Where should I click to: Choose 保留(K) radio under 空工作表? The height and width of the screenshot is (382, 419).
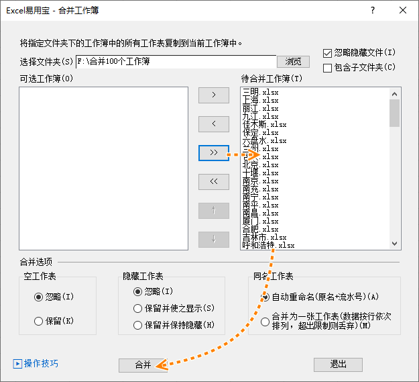38,321
